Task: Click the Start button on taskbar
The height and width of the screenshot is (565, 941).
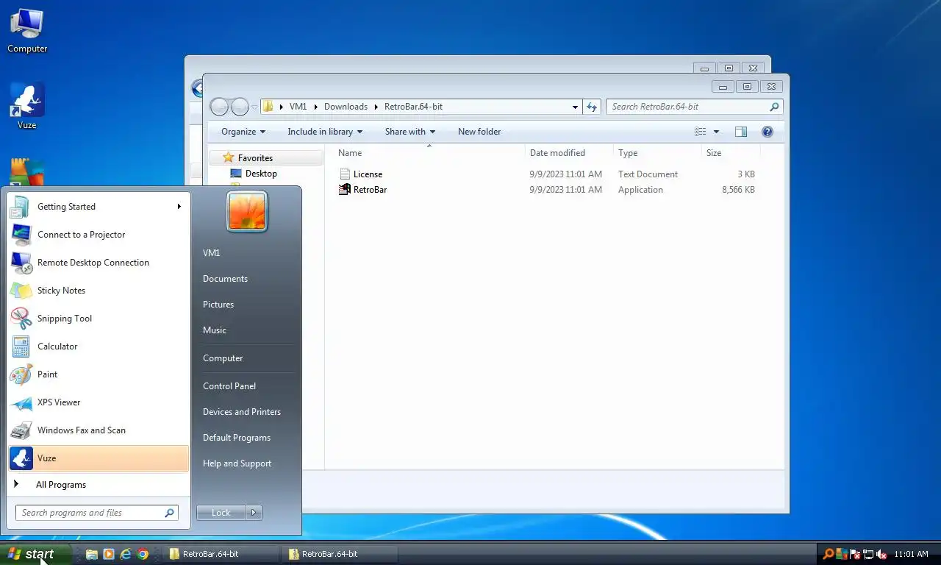Action: pyautogui.click(x=36, y=554)
